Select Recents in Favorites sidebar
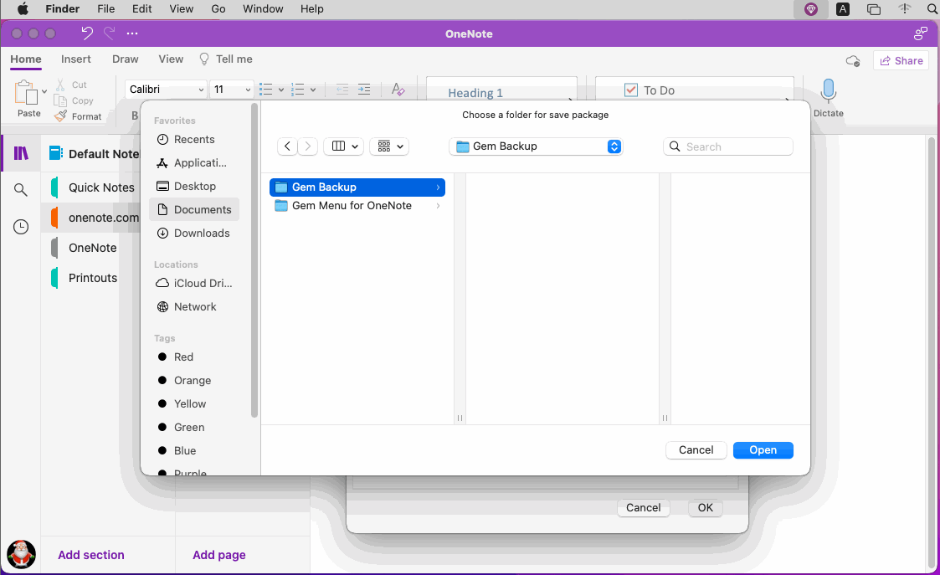This screenshot has width=940, height=575. (194, 139)
